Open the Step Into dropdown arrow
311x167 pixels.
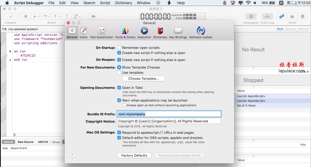59,17
